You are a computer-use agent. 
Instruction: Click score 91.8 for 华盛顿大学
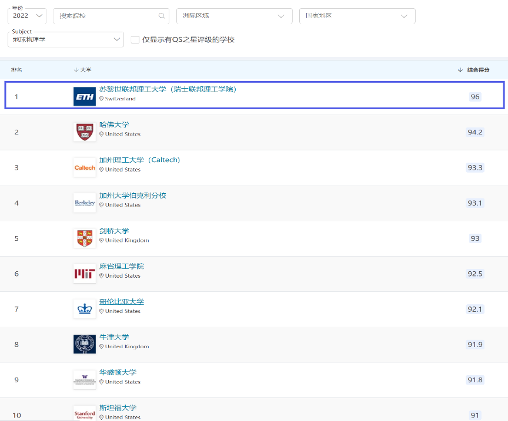tap(475, 380)
